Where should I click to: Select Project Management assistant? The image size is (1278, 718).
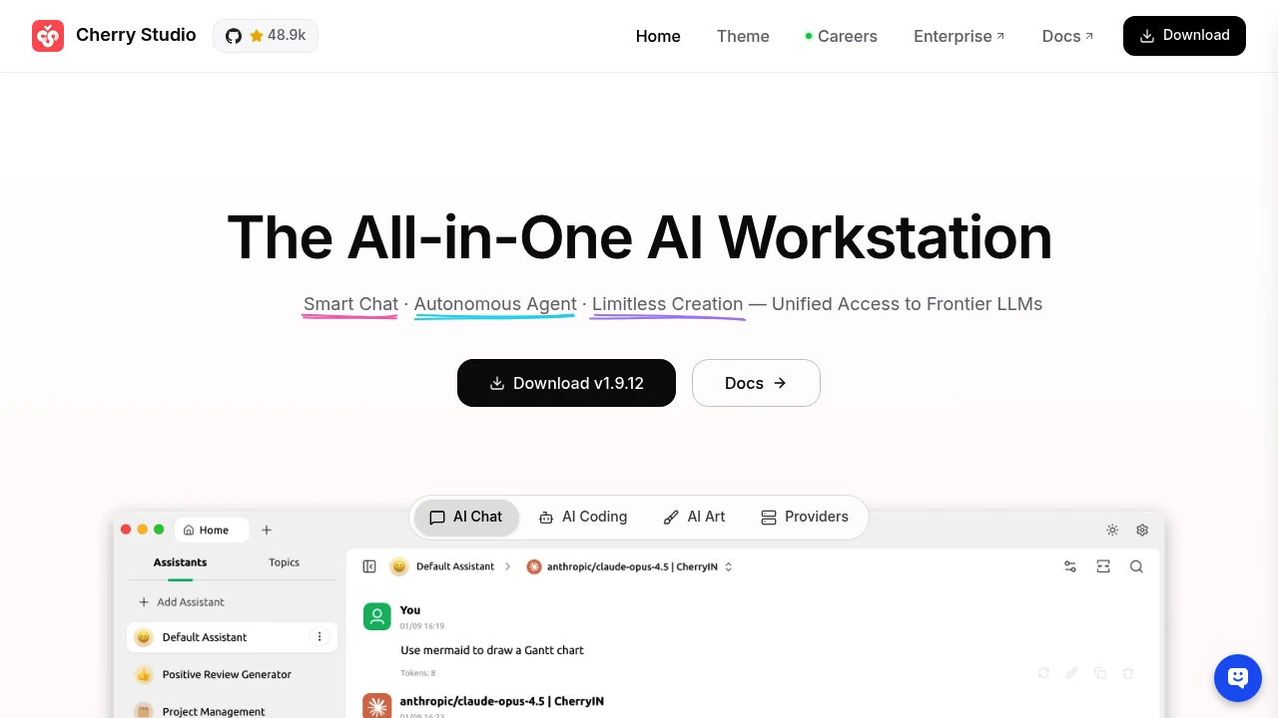233,711
